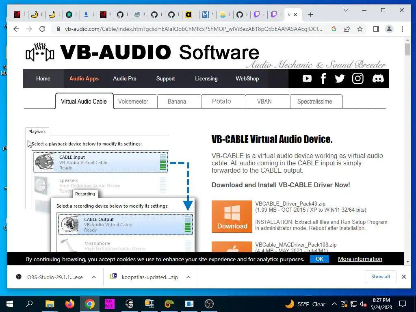Open File Explorer from taskbar
The height and width of the screenshot is (312, 416).
pyautogui.click(x=50, y=304)
